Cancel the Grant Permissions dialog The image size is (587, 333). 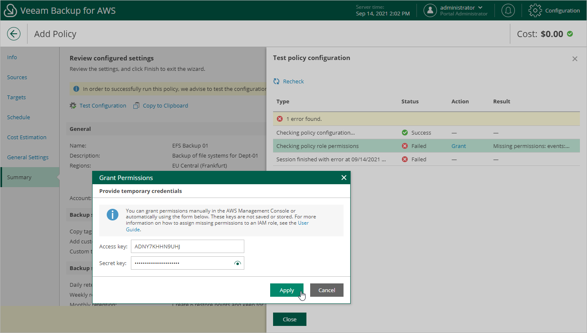pyautogui.click(x=327, y=290)
